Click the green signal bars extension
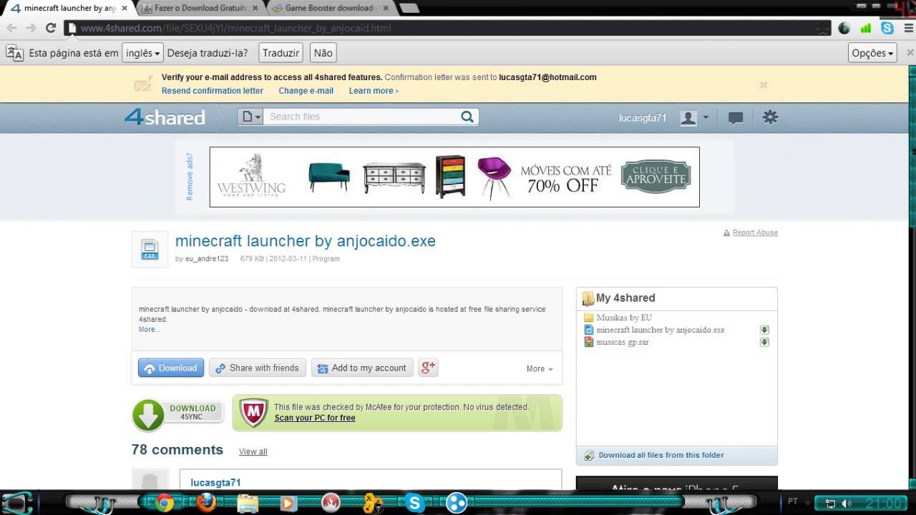916x515 pixels. (x=866, y=29)
